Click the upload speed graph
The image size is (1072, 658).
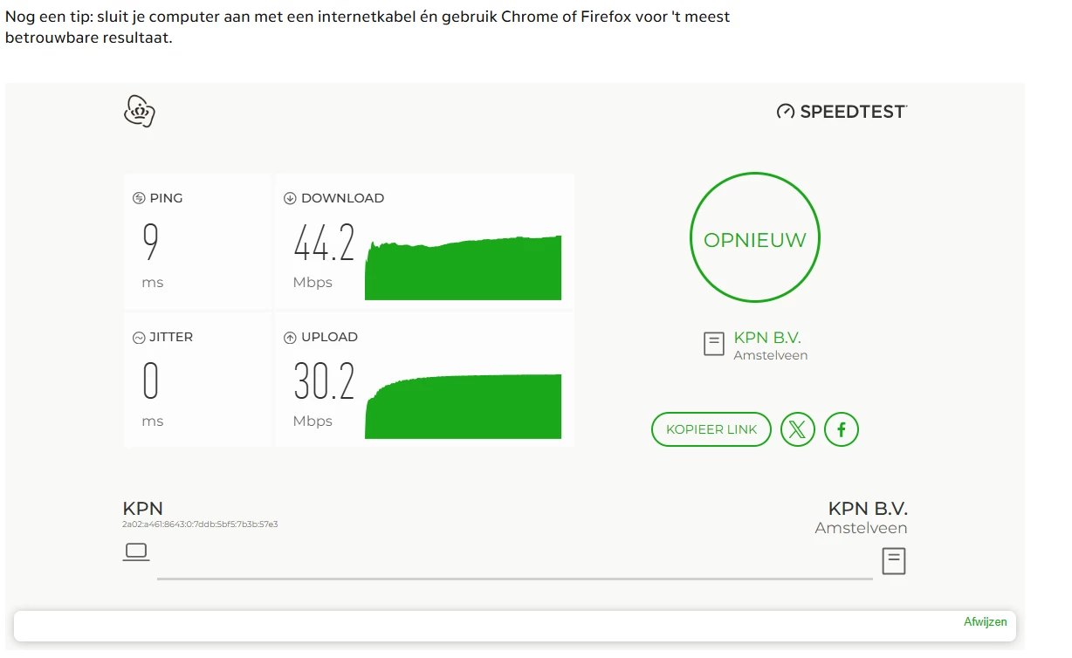[464, 408]
